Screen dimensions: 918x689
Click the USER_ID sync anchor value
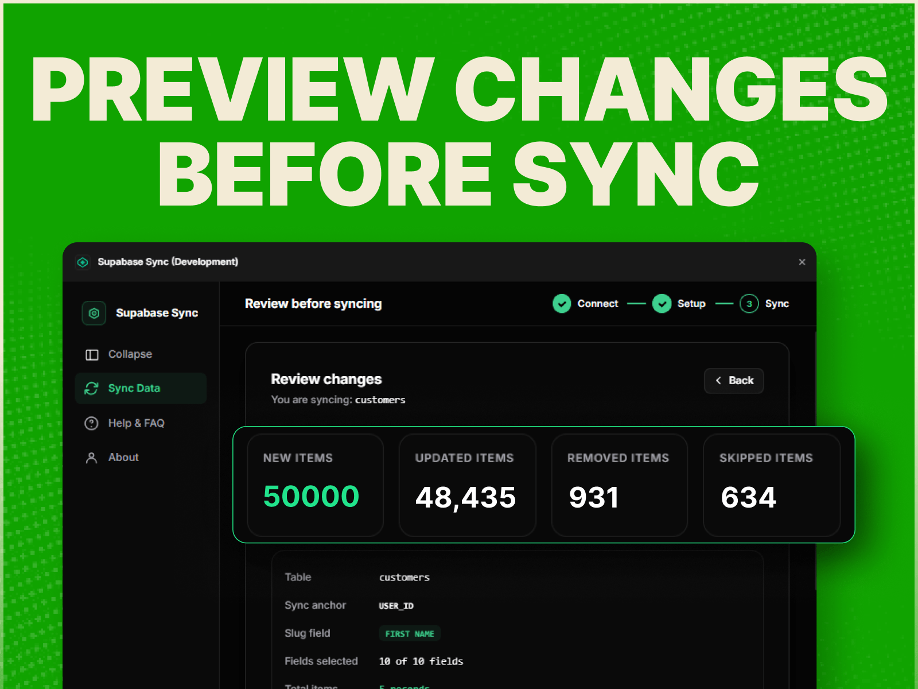pyautogui.click(x=396, y=606)
